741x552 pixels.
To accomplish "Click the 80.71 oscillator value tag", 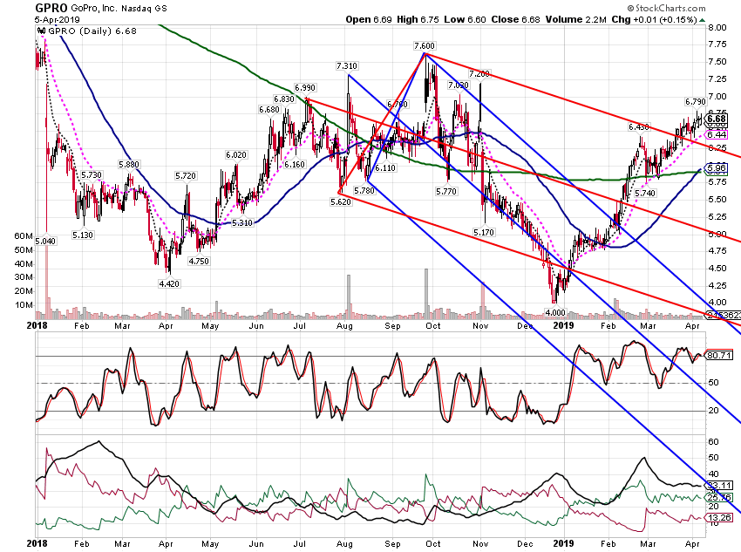I will [719, 355].
